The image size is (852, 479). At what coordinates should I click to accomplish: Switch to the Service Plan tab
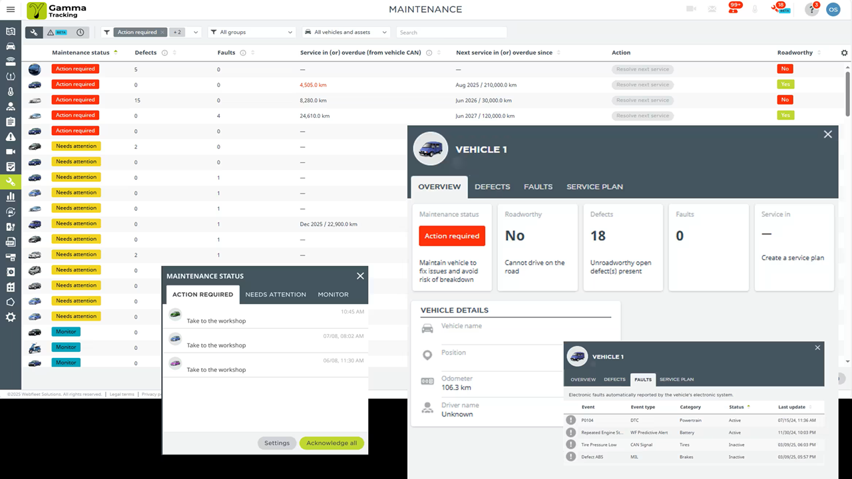click(x=594, y=187)
